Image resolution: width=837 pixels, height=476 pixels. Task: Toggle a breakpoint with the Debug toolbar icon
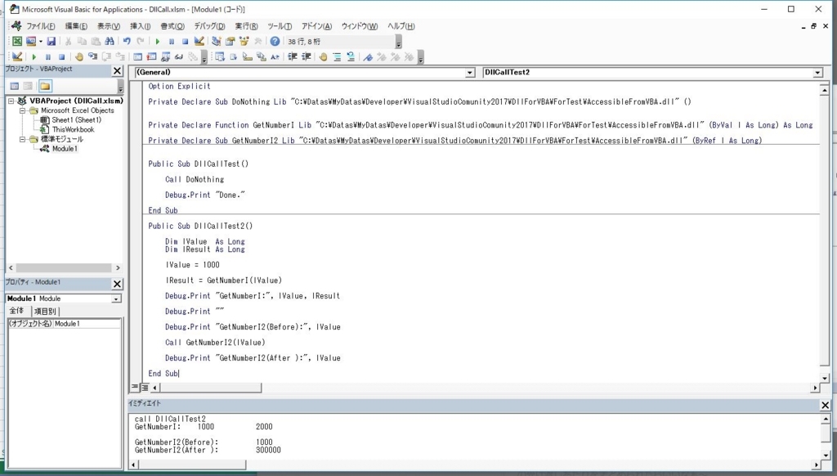(78, 56)
